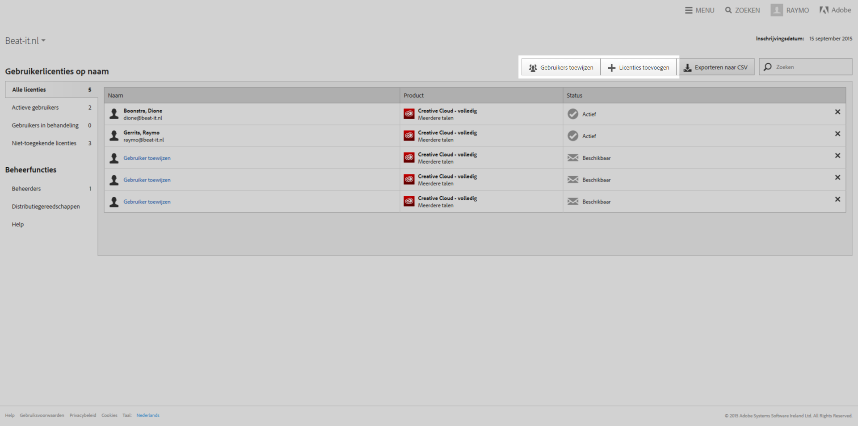Click Help link in footer
Screen dimensions: 858x426
[10, 415]
